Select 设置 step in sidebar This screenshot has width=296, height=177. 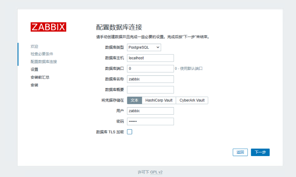coord(34,69)
